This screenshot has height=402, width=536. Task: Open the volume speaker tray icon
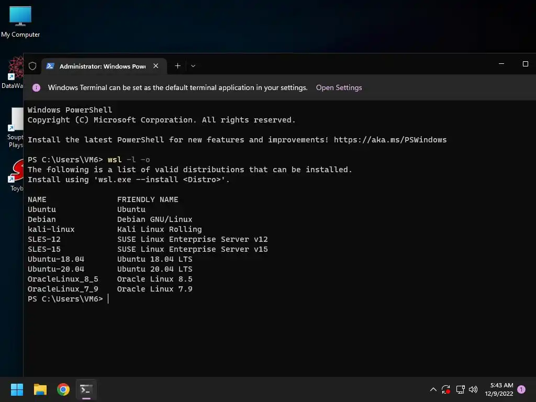tap(473, 389)
